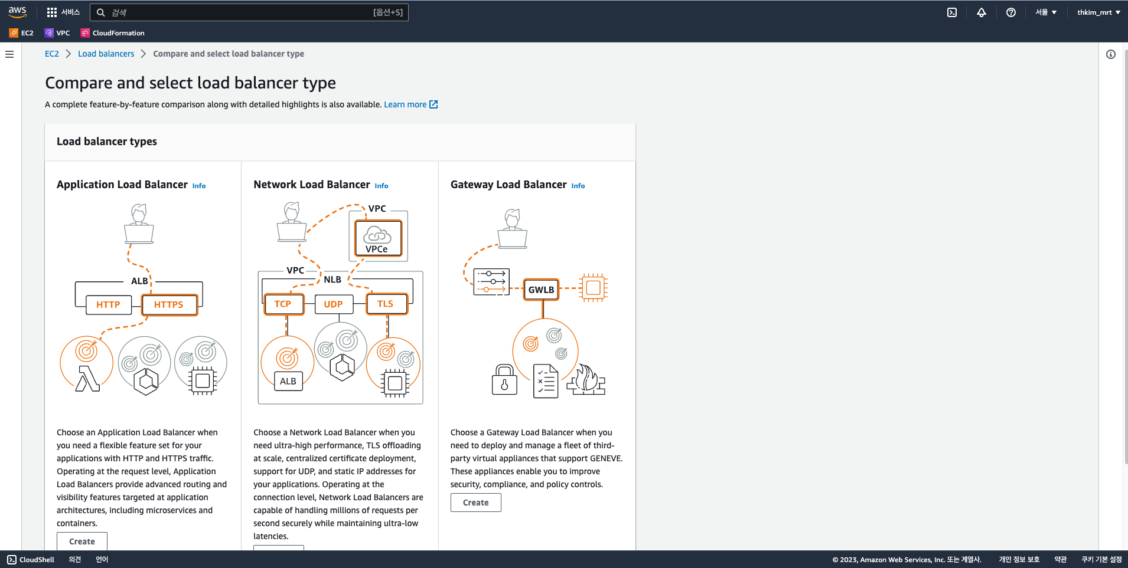
Task: Click the VPCe cloud icon in diagram
Action: pos(378,238)
